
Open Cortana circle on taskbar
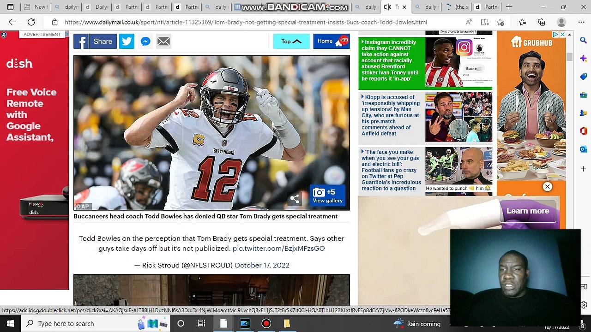tap(181, 324)
